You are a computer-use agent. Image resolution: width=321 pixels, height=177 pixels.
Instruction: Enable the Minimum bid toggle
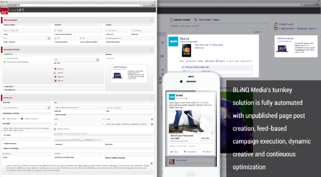tap(55, 69)
